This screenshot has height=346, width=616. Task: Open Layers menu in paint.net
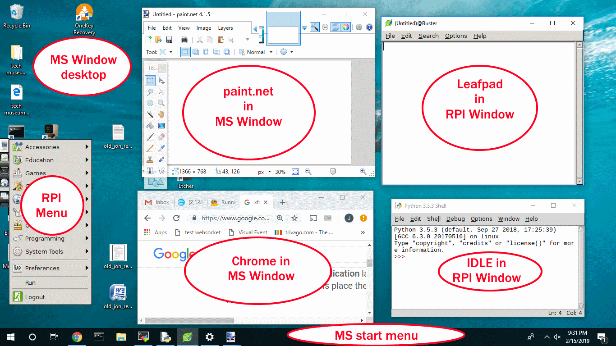(225, 28)
